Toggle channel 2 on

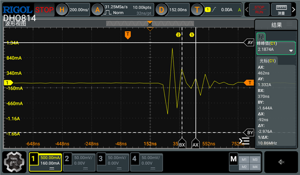click(x=79, y=162)
